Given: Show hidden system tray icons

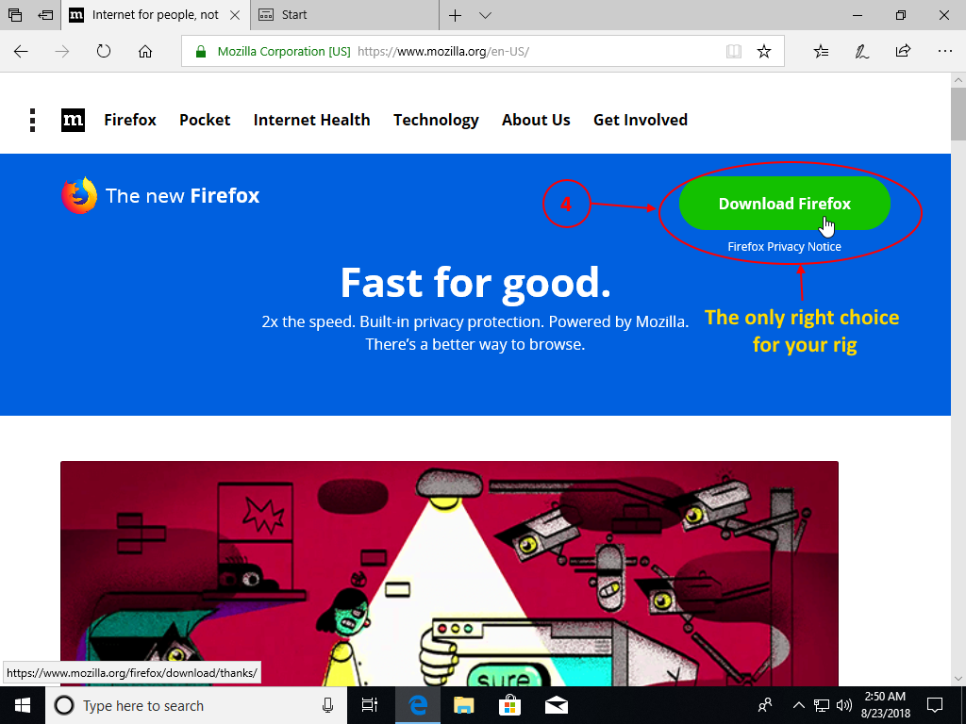Looking at the screenshot, I should coord(798,705).
